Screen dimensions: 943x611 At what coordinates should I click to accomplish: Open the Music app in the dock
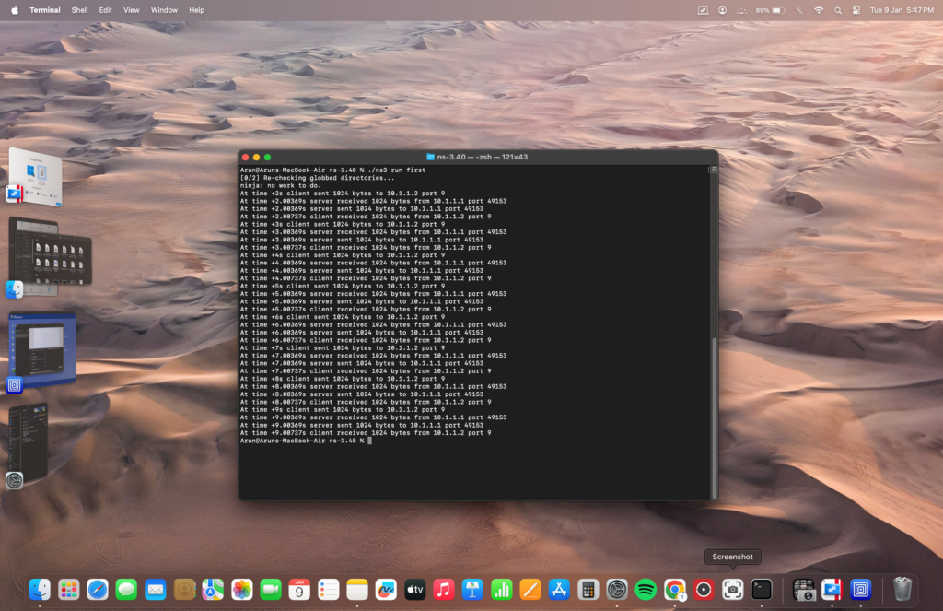(x=444, y=590)
